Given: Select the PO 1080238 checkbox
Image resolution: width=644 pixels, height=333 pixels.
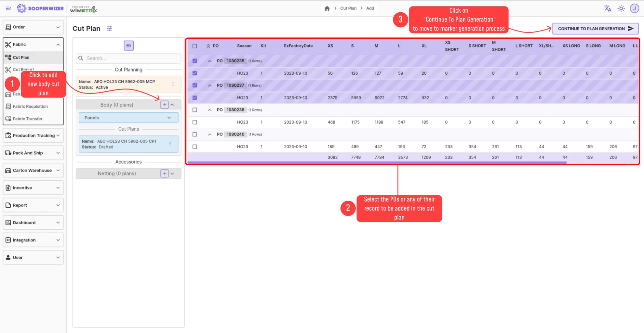Looking at the screenshot, I should (x=195, y=110).
